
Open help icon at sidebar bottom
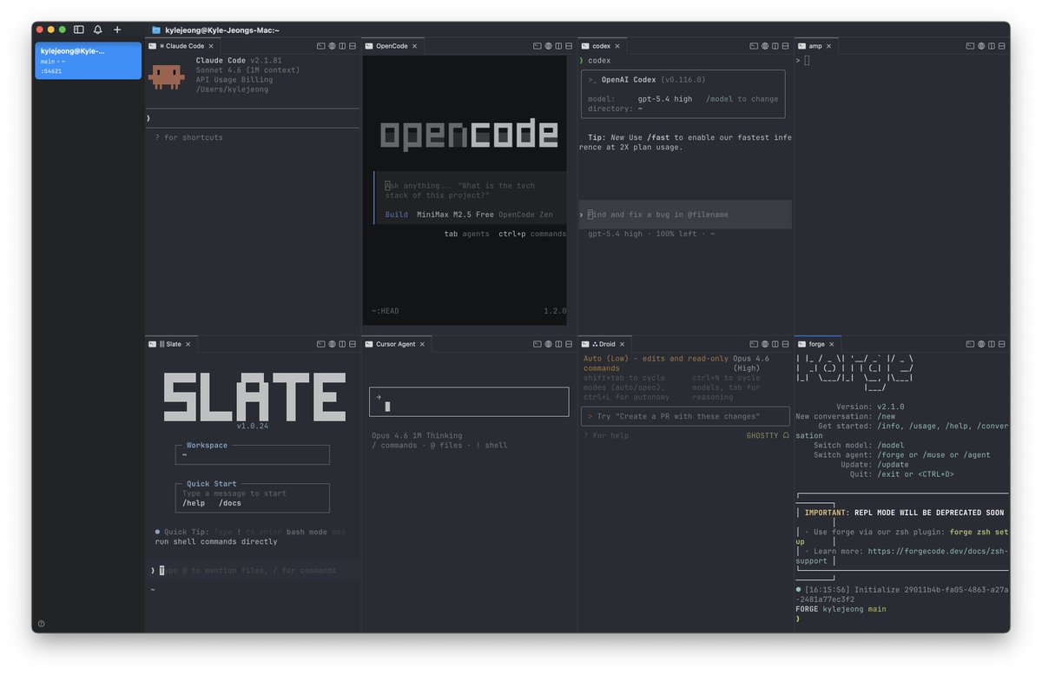42,623
